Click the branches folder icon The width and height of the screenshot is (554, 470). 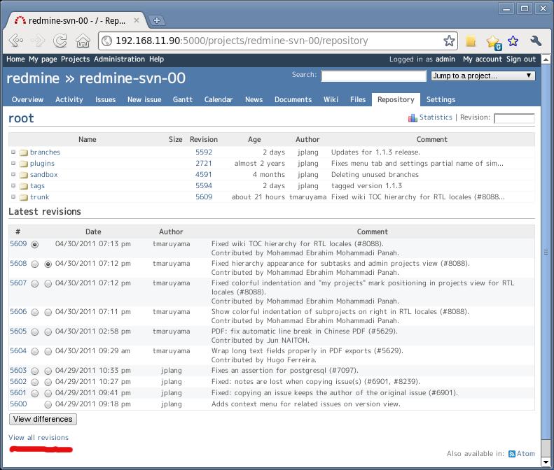(x=24, y=152)
